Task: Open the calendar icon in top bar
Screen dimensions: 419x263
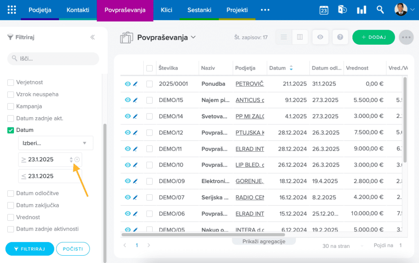Action: pyautogui.click(x=324, y=10)
